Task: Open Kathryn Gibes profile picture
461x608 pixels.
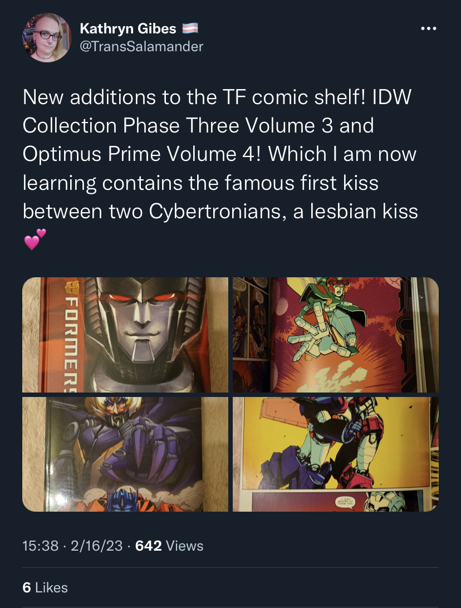Action: point(47,38)
